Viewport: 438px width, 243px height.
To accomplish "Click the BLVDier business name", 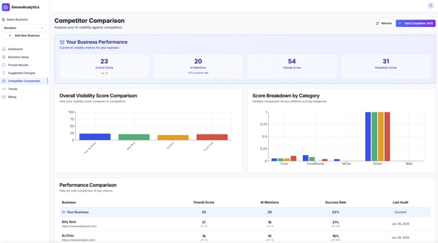I will click(68, 236).
